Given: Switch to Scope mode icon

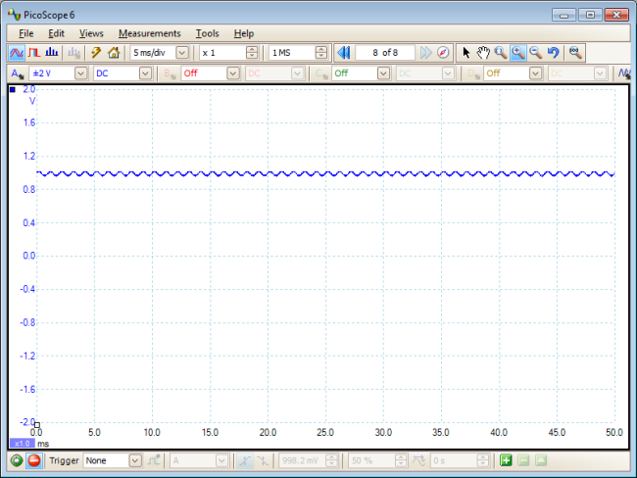Looking at the screenshot, I should (17, 52).
